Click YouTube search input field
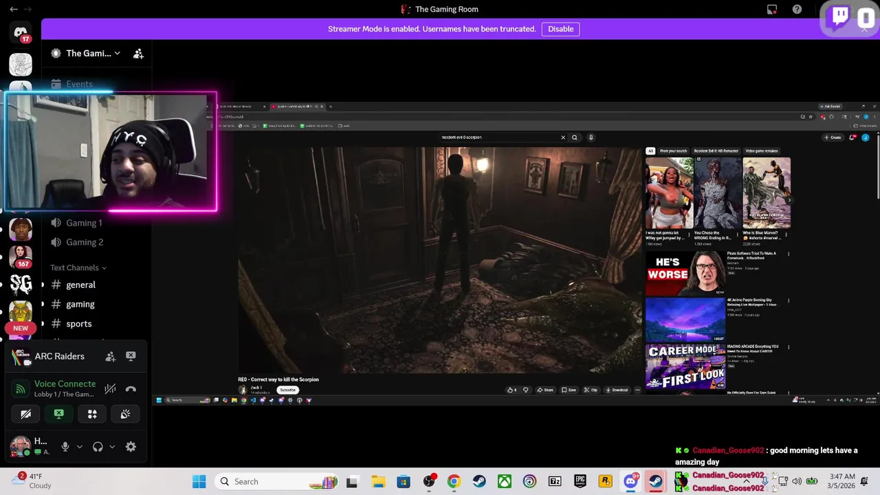The width and height of the screenshot is (880, 495). pyautogui.click(x=498, y=137)
